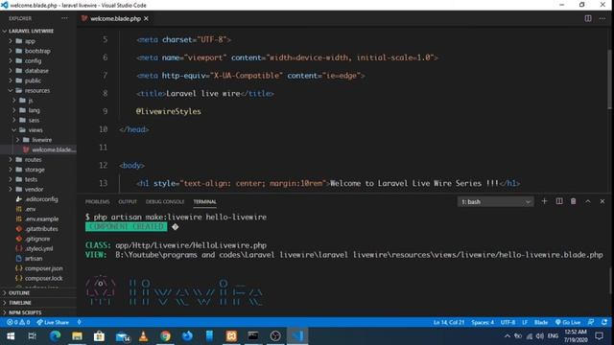Viewport: 614px width, 345px height.
Task: Split the terminal panel
Action: (x=559, y=201)
